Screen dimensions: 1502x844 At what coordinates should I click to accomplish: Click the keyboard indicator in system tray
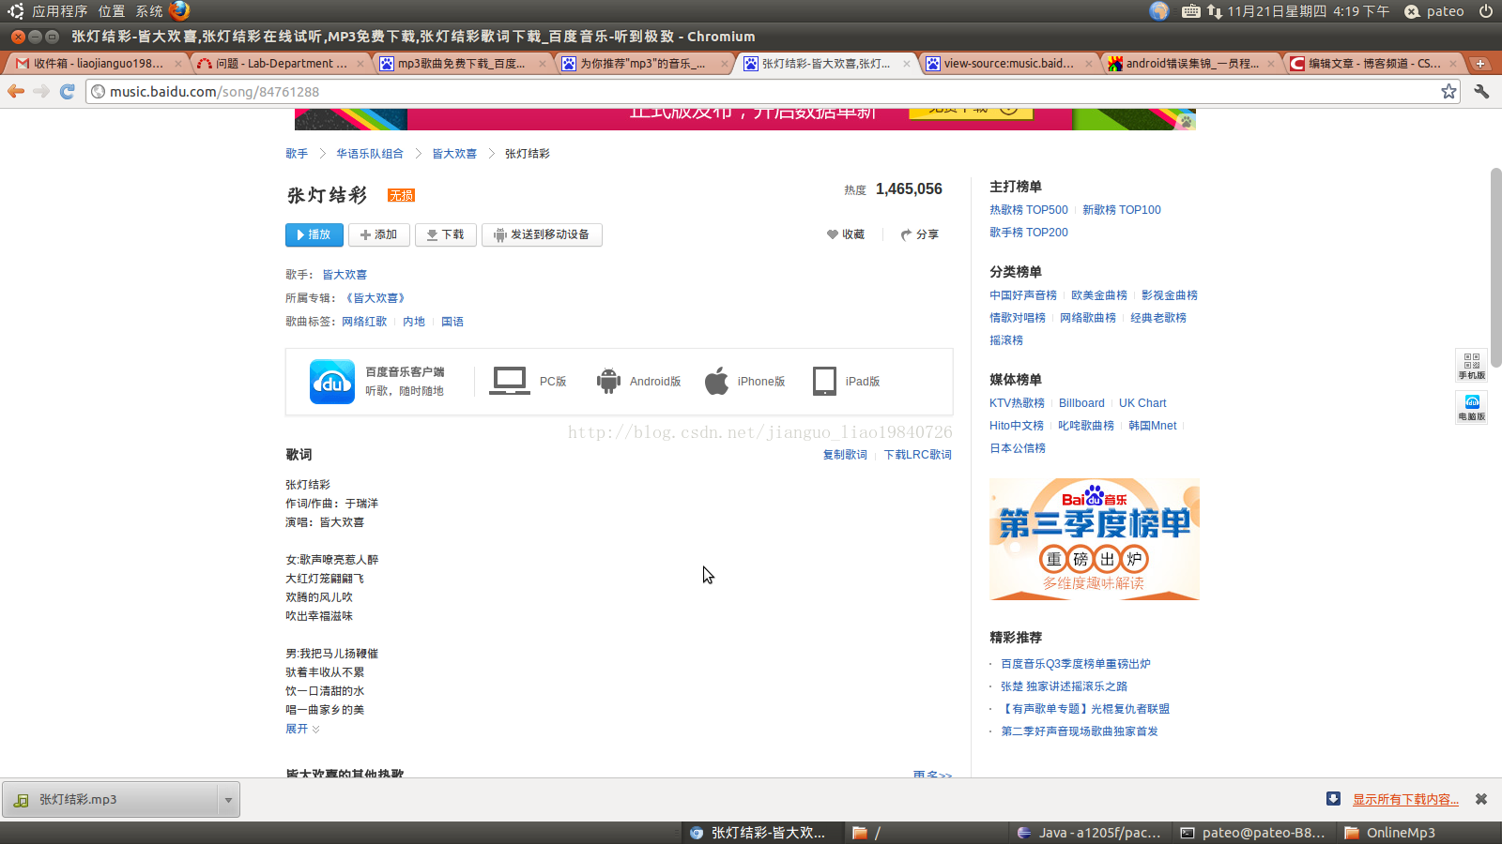(1190, 11)
